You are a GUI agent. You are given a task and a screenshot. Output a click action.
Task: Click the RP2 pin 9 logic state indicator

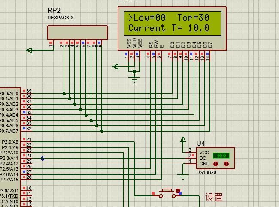99,43
